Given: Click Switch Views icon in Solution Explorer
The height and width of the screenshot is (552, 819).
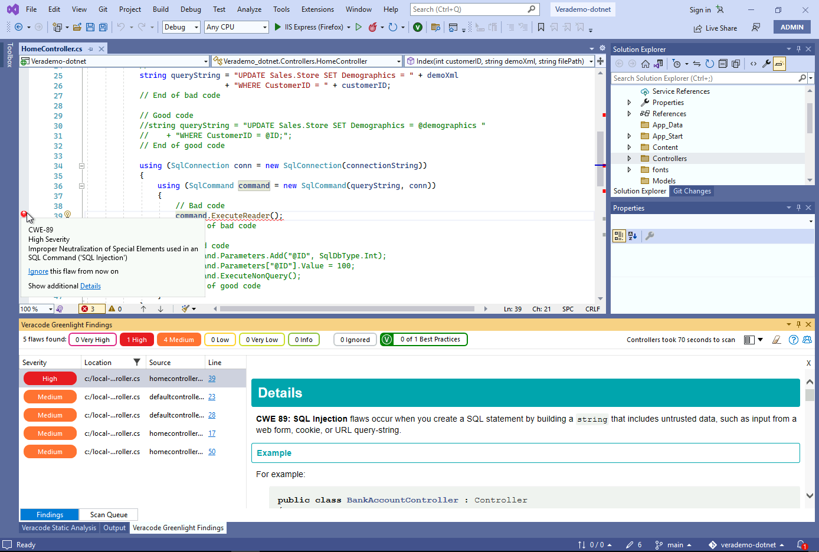Looking at the screenshot, I should (x=659, y=64).
